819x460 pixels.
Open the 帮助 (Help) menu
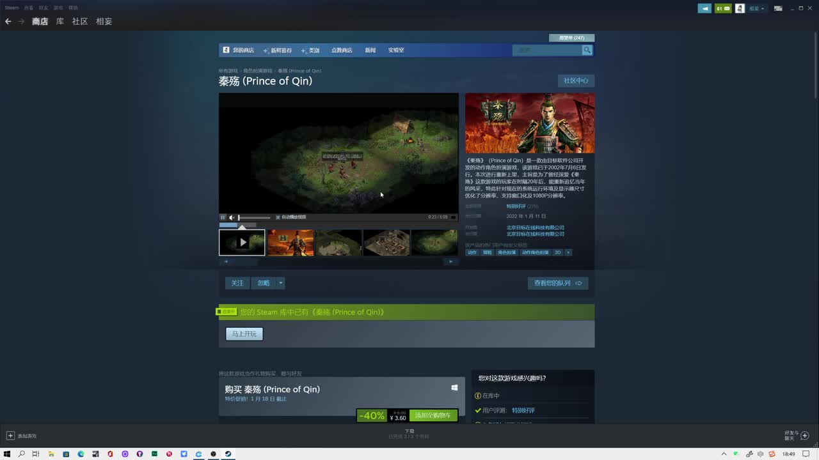(x=73, y=8)
